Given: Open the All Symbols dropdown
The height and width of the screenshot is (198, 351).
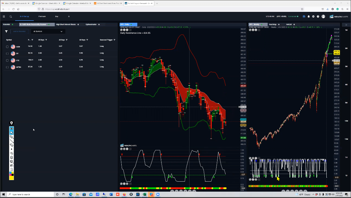Looking at the screenshot, I should click(48, 32).
